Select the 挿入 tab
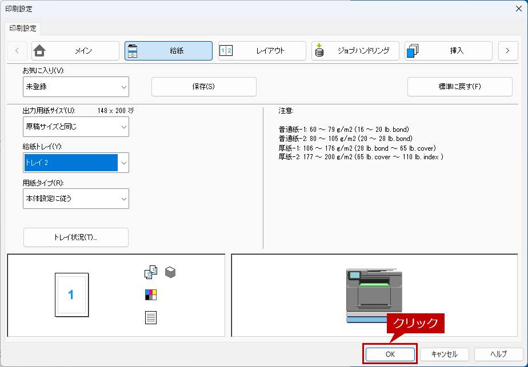 [x=448, y=51]
